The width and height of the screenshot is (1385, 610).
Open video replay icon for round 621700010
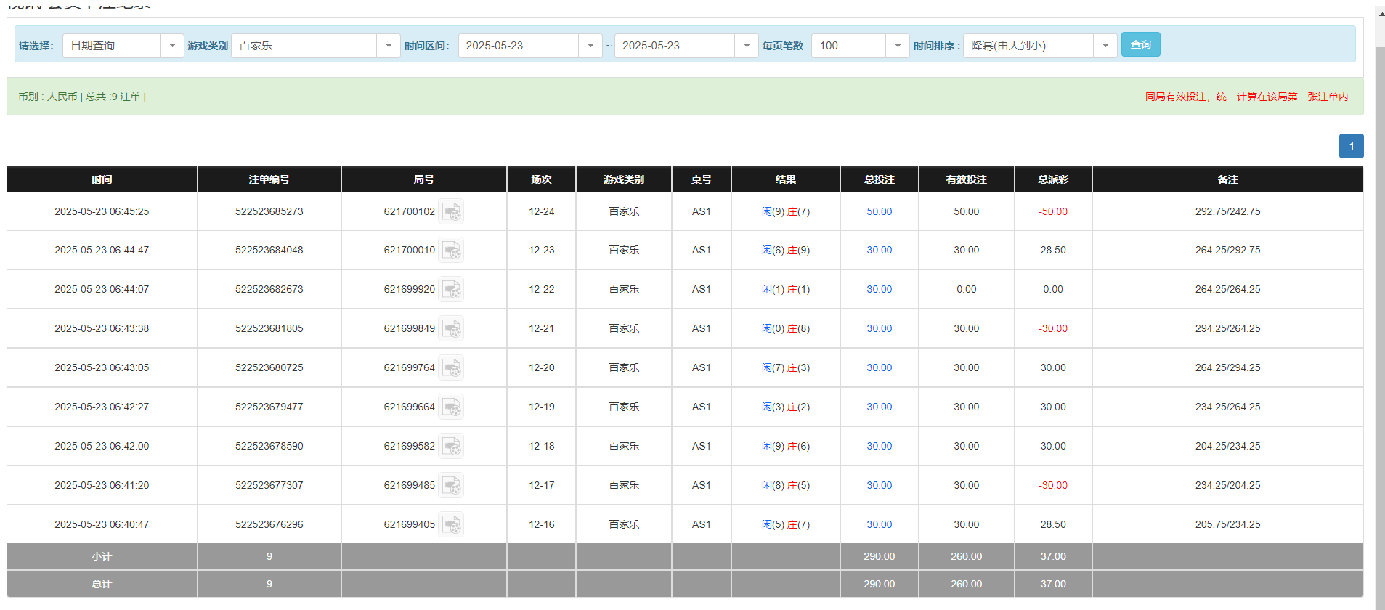451,251
